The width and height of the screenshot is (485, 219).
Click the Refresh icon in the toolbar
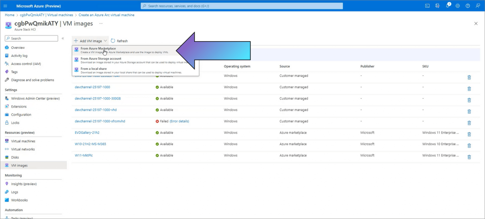pos(113,41)
